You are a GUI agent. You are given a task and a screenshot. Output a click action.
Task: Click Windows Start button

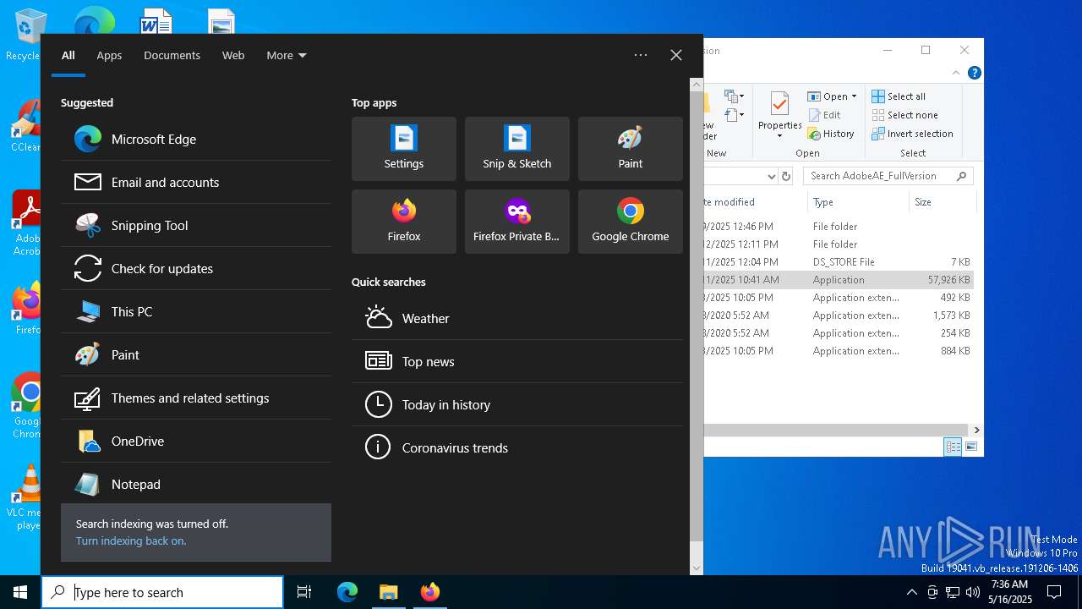[x=20, y=592]
